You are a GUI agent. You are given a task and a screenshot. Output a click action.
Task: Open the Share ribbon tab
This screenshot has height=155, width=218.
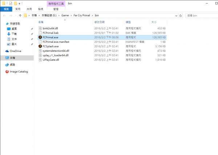click(x=29, y=9)
